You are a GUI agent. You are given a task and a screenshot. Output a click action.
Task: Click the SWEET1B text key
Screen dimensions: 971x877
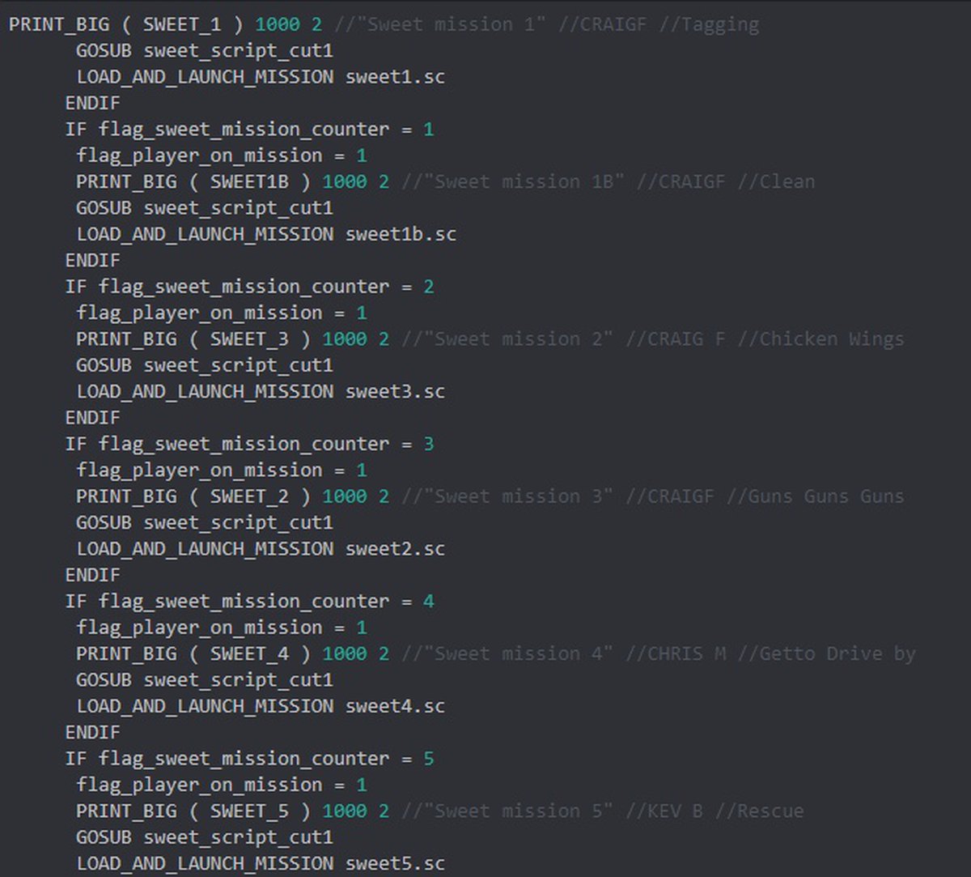tap(249, 181)
